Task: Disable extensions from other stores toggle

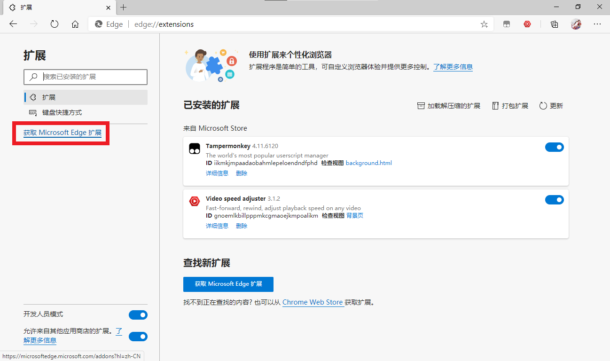Action: pos(138,336)
